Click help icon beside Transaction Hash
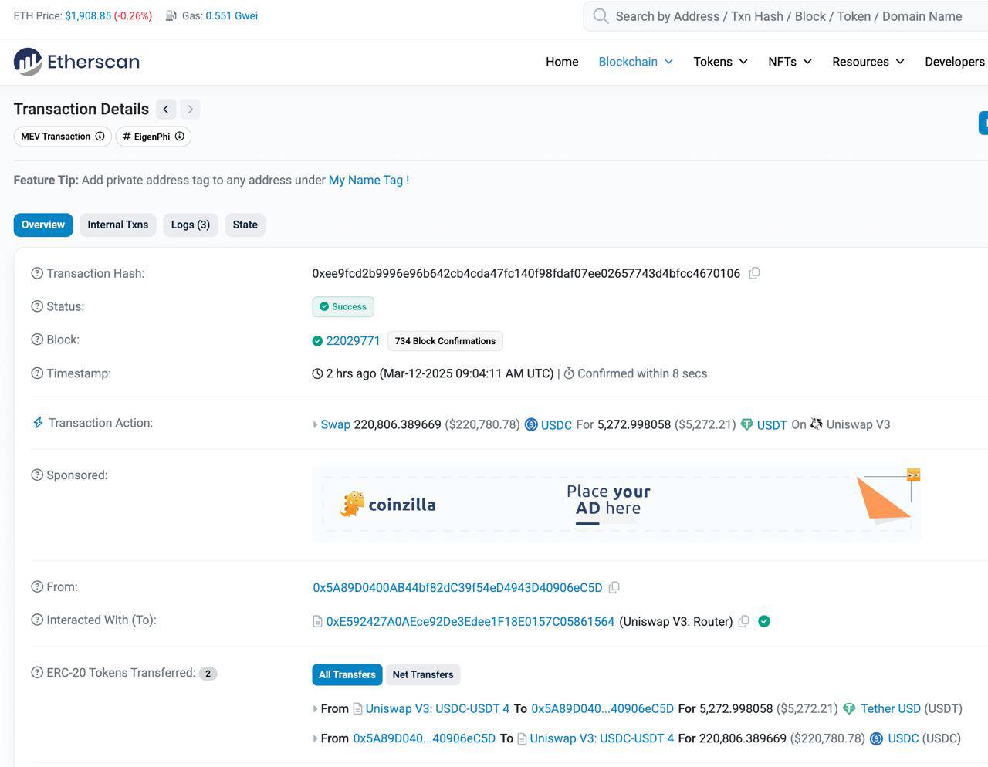988x767 pixels. pyautogui.click(x=37, y=273)
